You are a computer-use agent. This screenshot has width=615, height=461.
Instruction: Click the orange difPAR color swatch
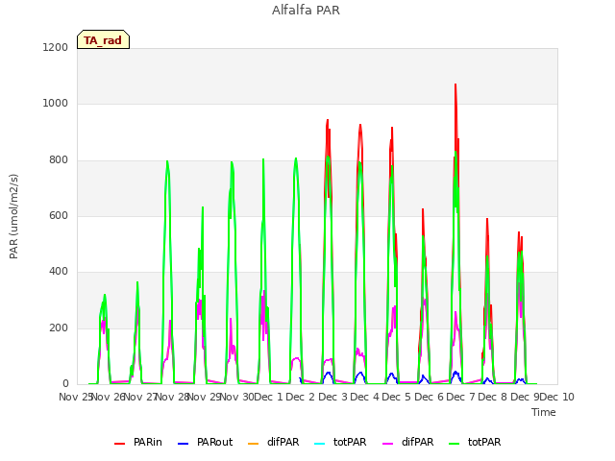(x=254, y=444)
